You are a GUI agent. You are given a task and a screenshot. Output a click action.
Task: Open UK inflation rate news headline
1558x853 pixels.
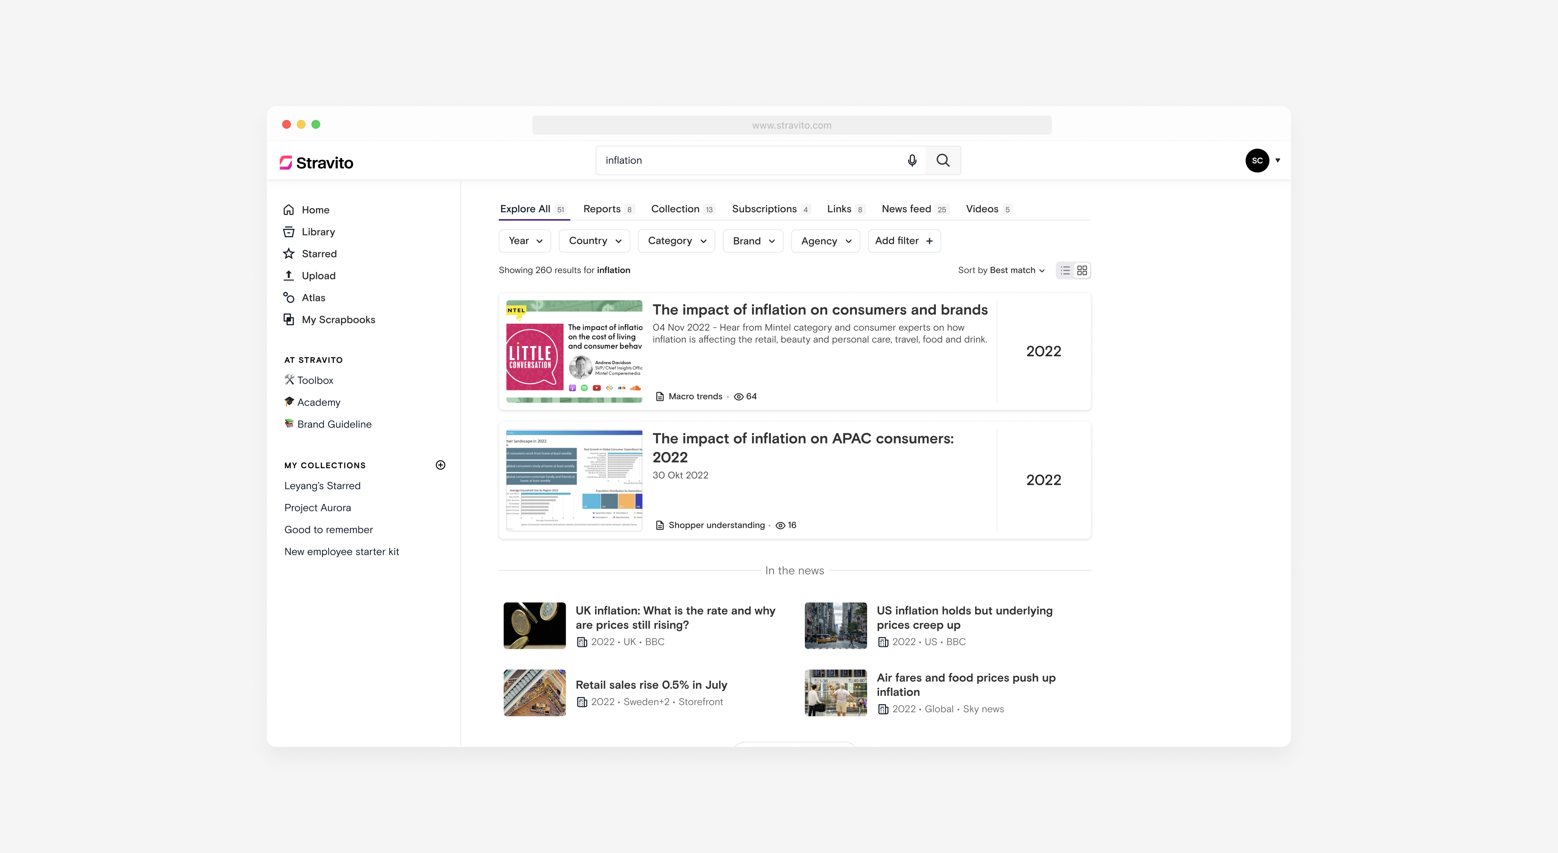point(675,618)
